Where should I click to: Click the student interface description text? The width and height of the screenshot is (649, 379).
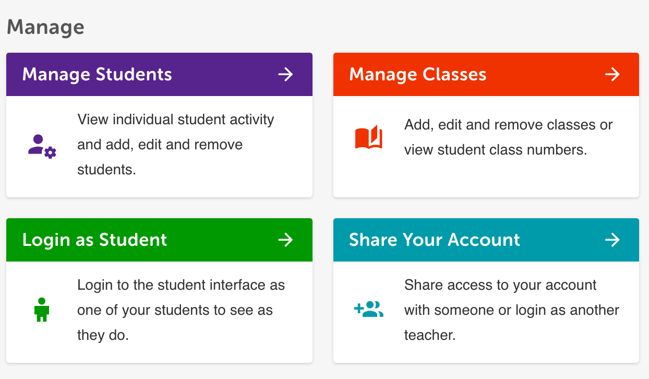pyautogui.click(x=181, y=310)
